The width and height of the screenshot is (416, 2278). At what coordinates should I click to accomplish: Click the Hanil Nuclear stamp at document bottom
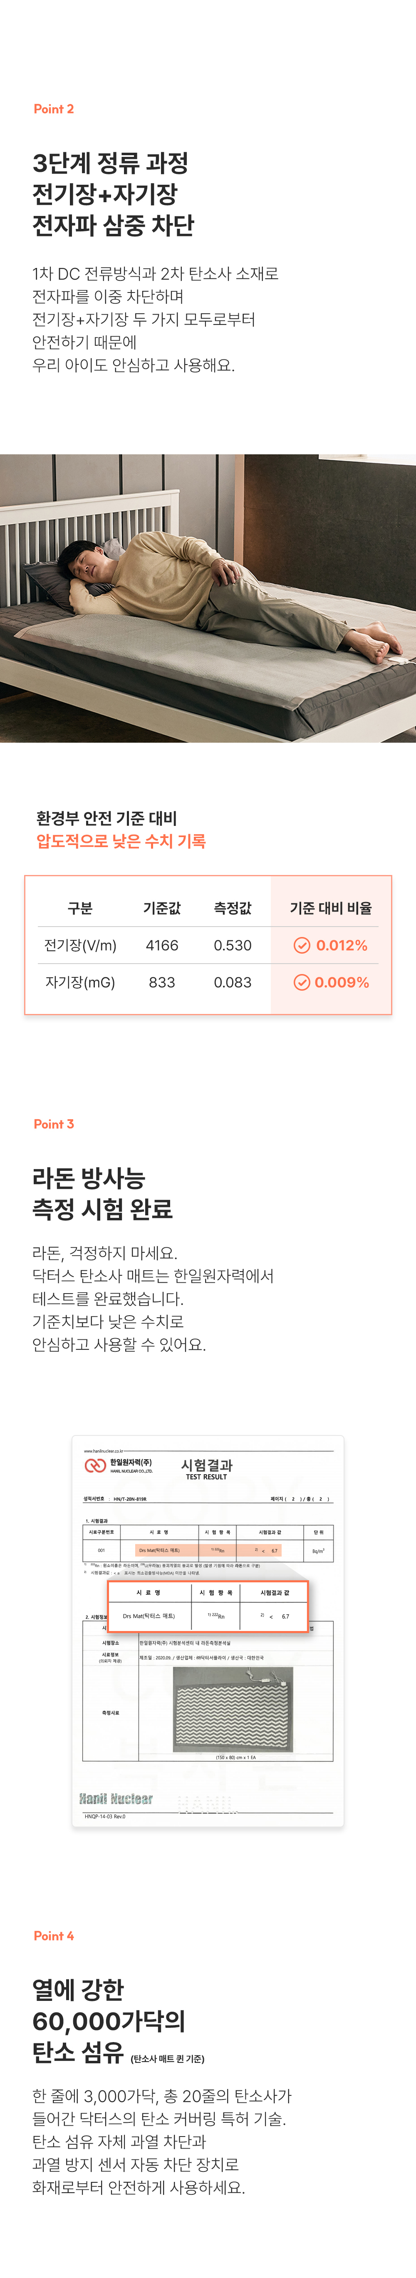pyautogui.click(x=116, y=1798)
